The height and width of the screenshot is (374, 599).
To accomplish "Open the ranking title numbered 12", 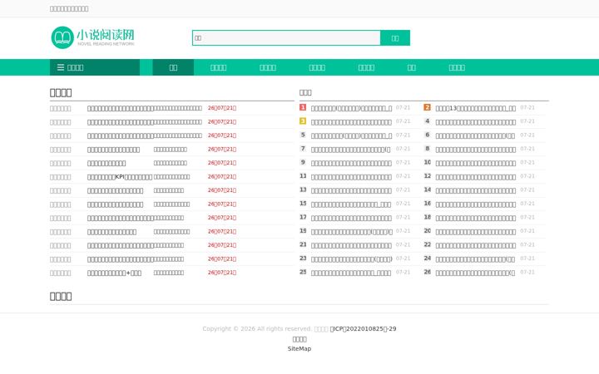I will coord(476,177).
